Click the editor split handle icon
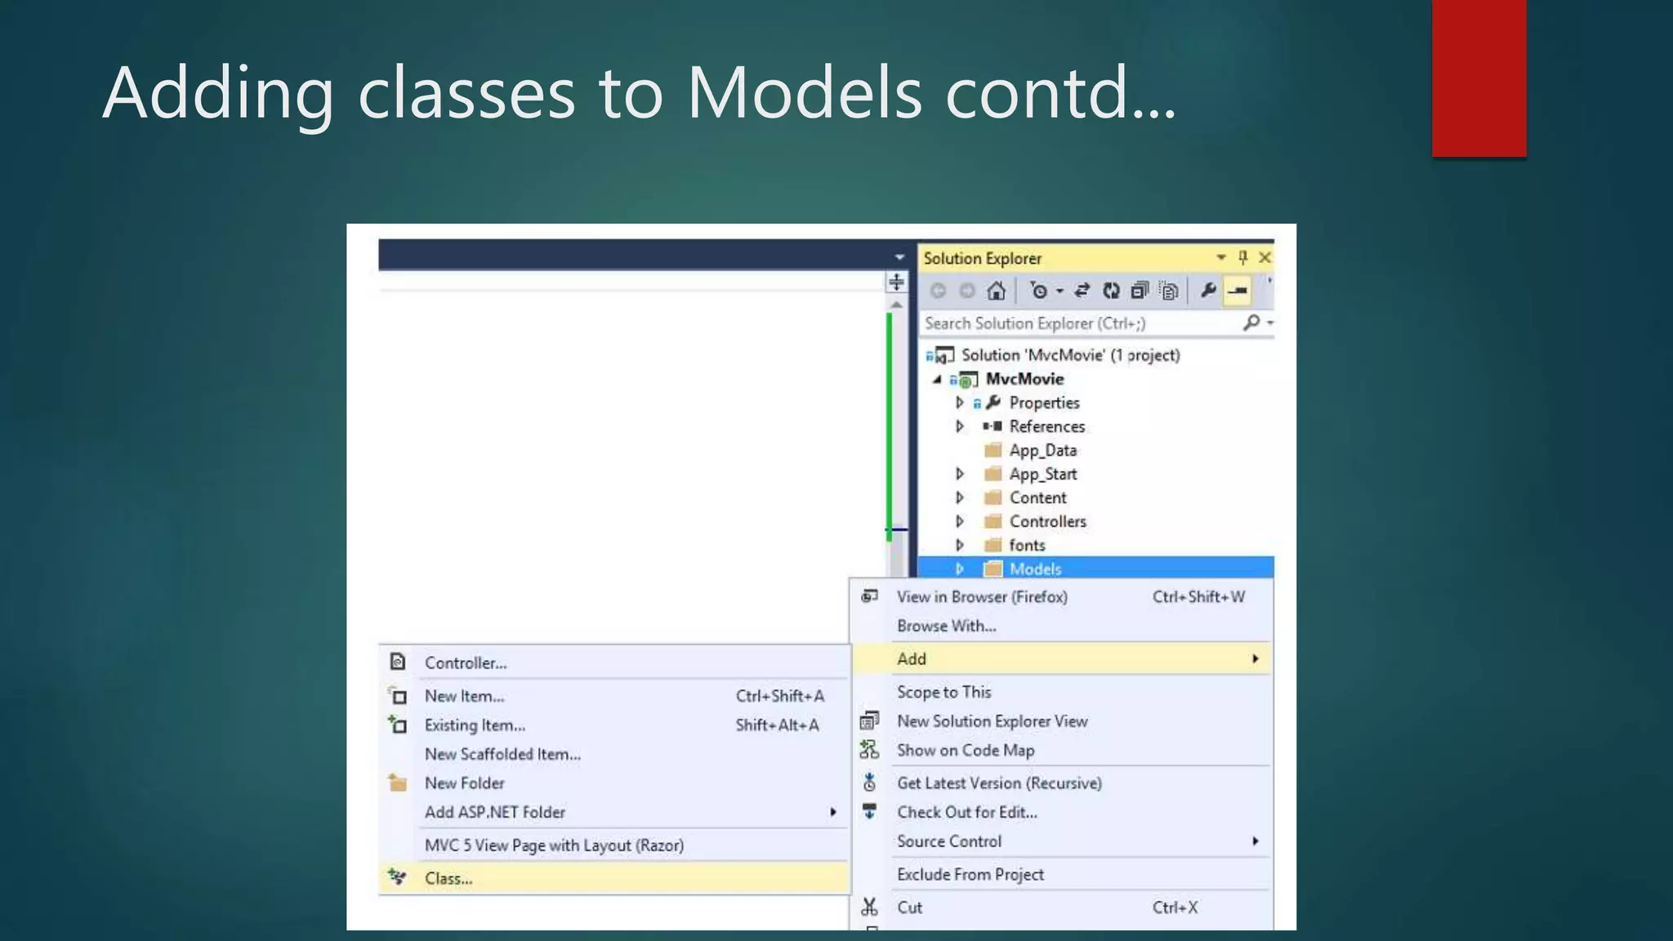 click(896, 283)
